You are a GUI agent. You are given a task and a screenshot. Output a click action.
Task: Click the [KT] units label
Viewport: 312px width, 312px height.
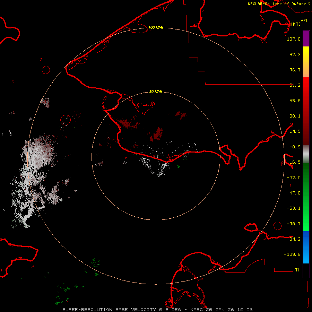click(296, 24)
